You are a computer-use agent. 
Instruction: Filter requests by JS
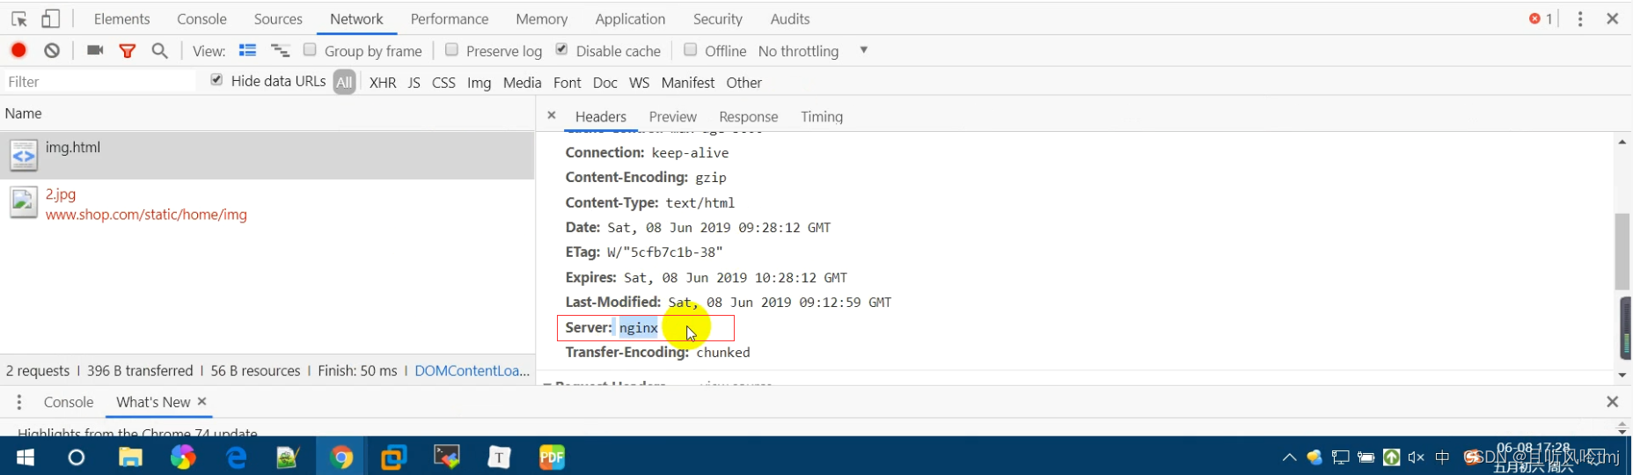click(x=414, y=82)
